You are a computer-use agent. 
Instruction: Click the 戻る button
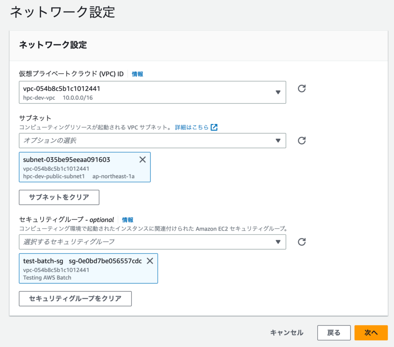334,333
